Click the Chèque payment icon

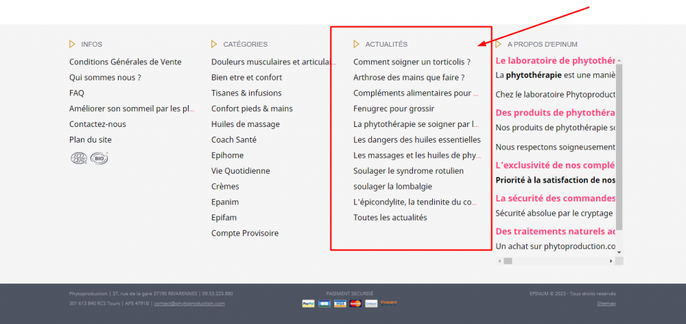(x=371, y=303)
